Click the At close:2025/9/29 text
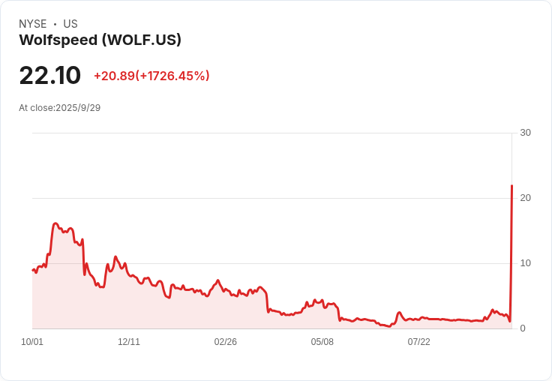This screenshot has width=552, height=381. (x=59, y=108)
